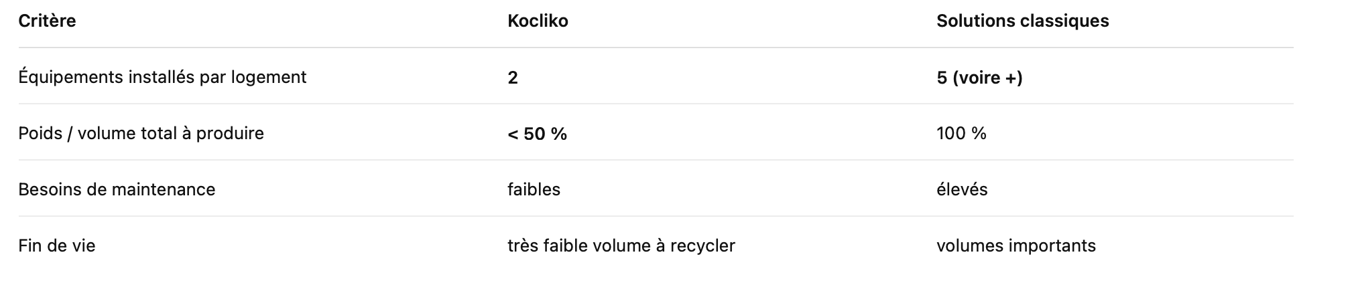Click the "volumes importants" cell
Viewport: 1350px width, 281px height.
point(1016,246)
